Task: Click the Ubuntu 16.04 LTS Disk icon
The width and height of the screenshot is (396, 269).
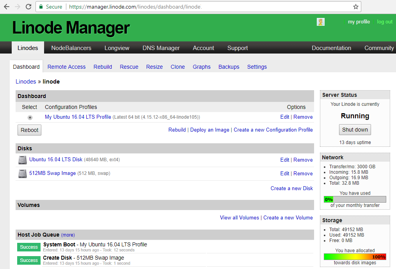Action: [x=23, y=160]
